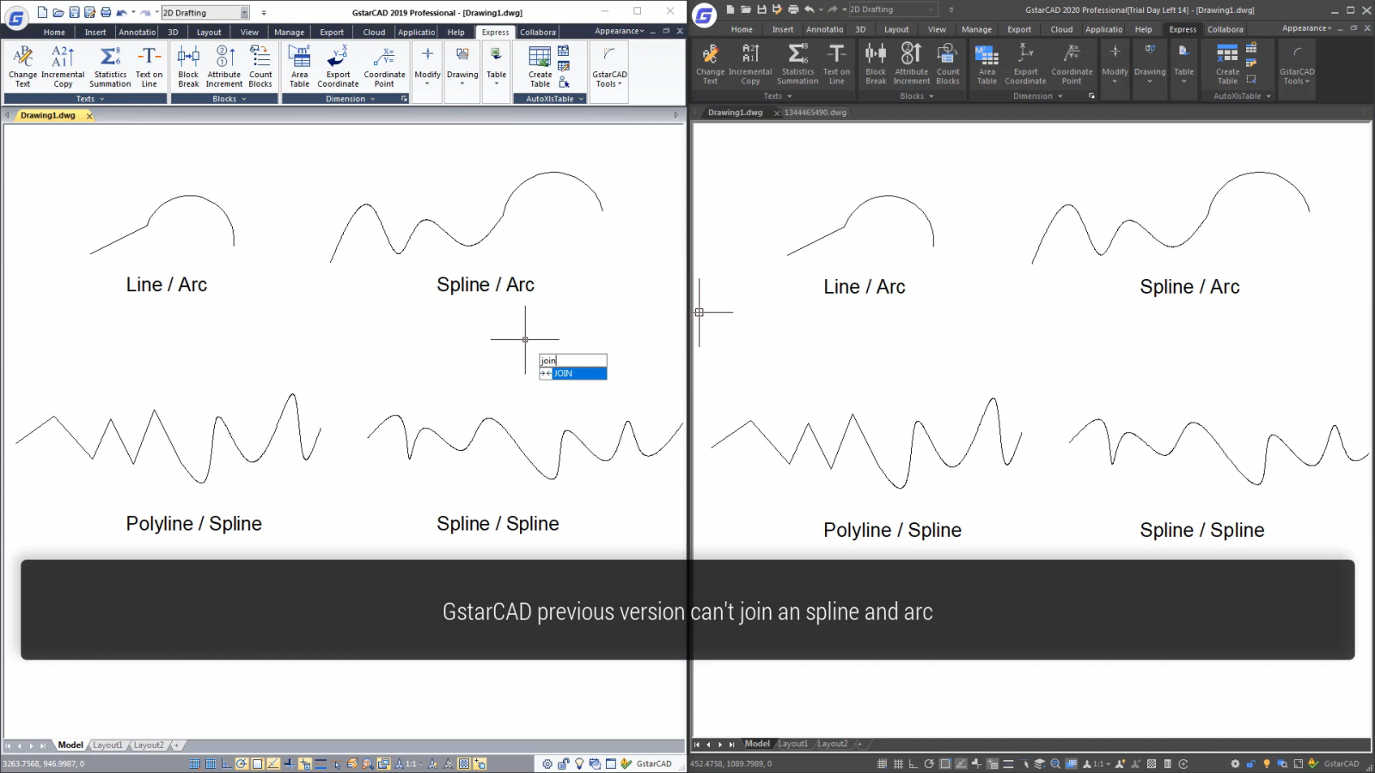The width and height of the screenshot is (1375, 773).
Task: Click settings gear in GstarCAD 2019 status bar
Action: 547,764
